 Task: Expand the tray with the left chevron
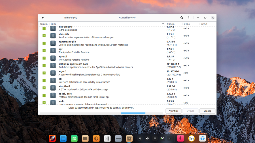(170, 138)
